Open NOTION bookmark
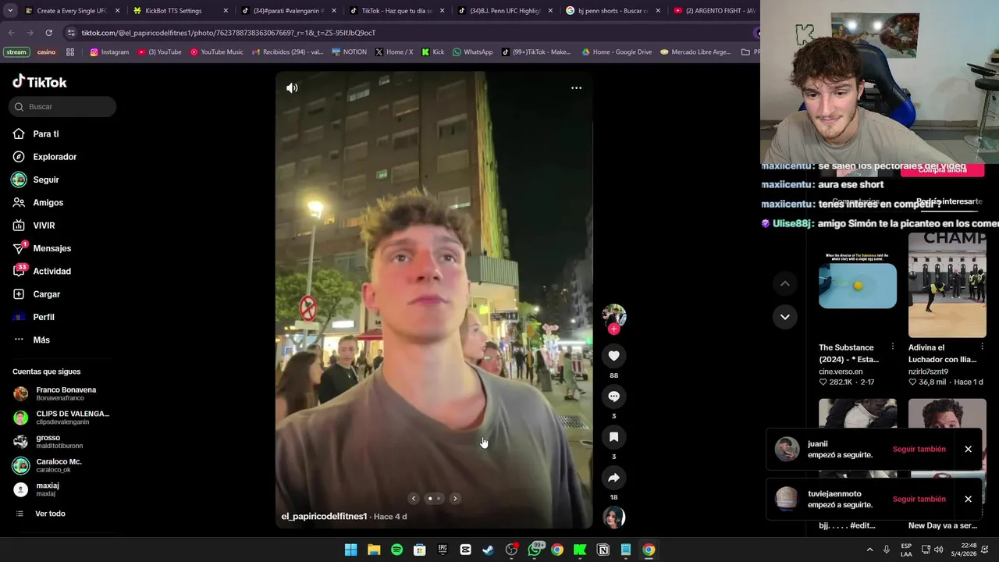The height and width of the screenshot is (562, 999). tap(349, 52)
